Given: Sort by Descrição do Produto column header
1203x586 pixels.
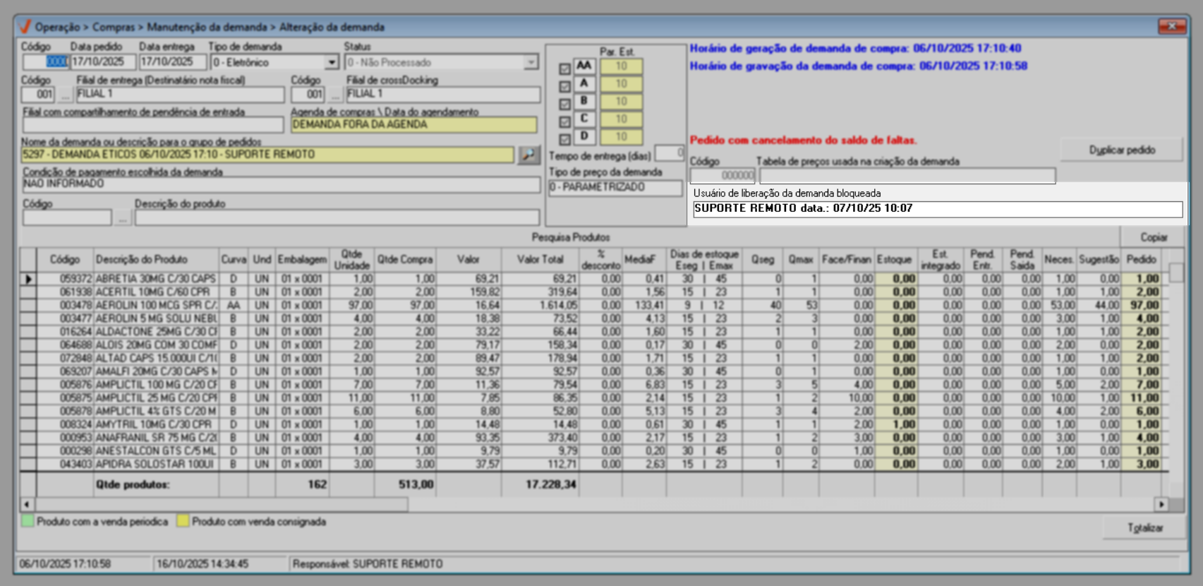Looking at the screenshot, I should tap(141, 260).
